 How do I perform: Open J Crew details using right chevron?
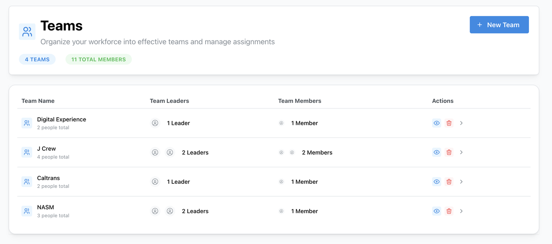(461, 153)
